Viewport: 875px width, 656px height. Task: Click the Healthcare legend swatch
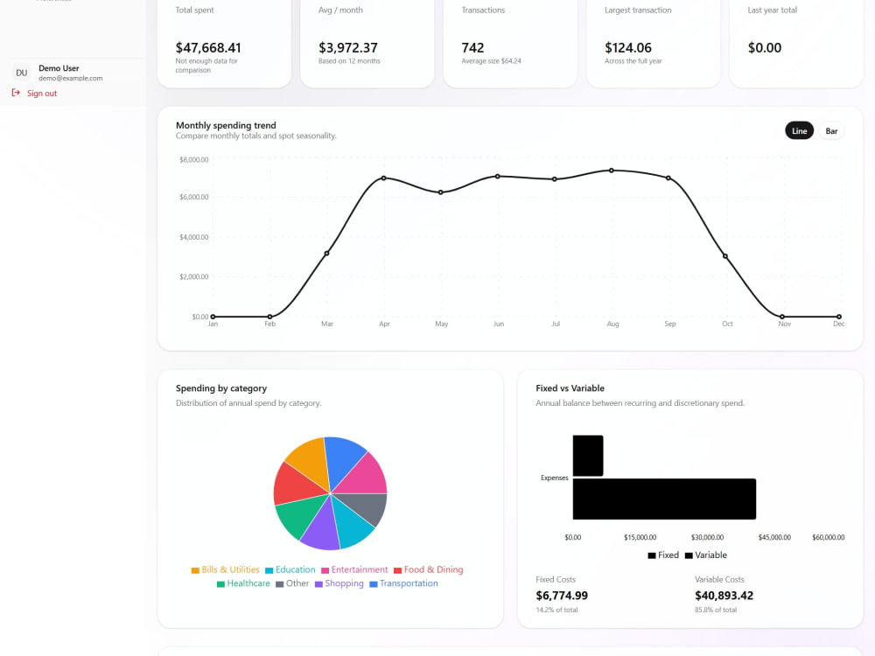(221, 584)
